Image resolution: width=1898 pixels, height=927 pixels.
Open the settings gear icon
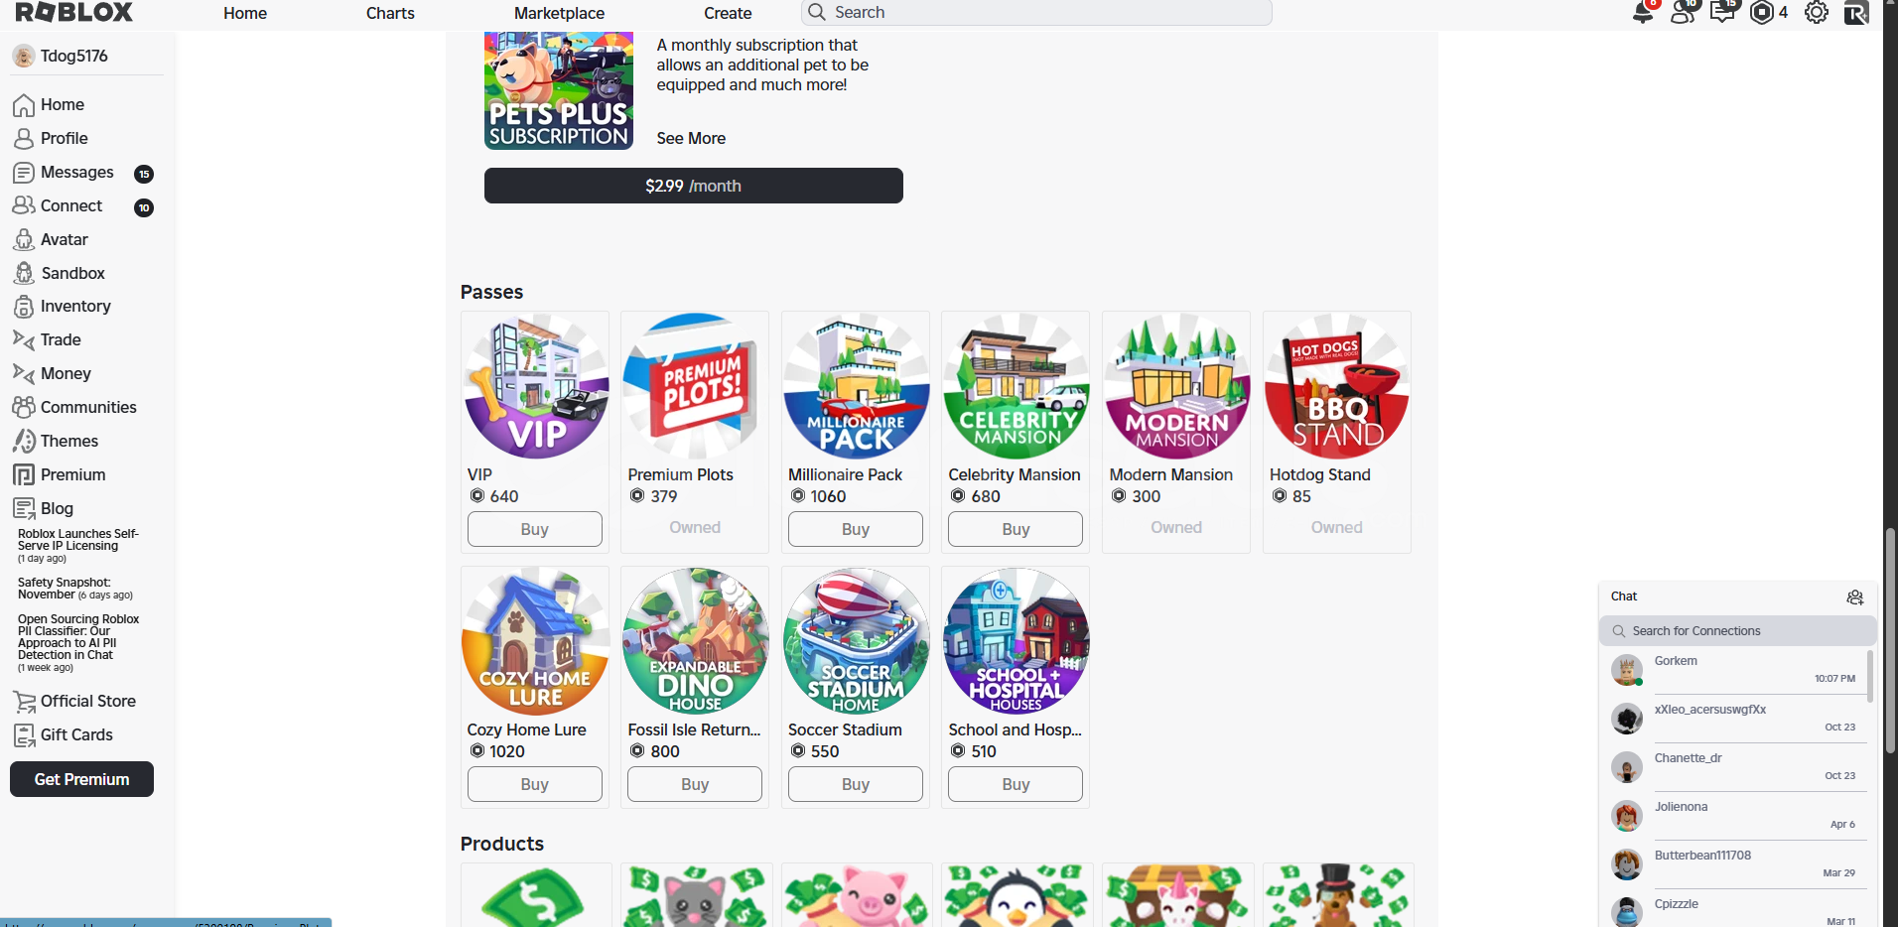click(x=1817, y=13)
